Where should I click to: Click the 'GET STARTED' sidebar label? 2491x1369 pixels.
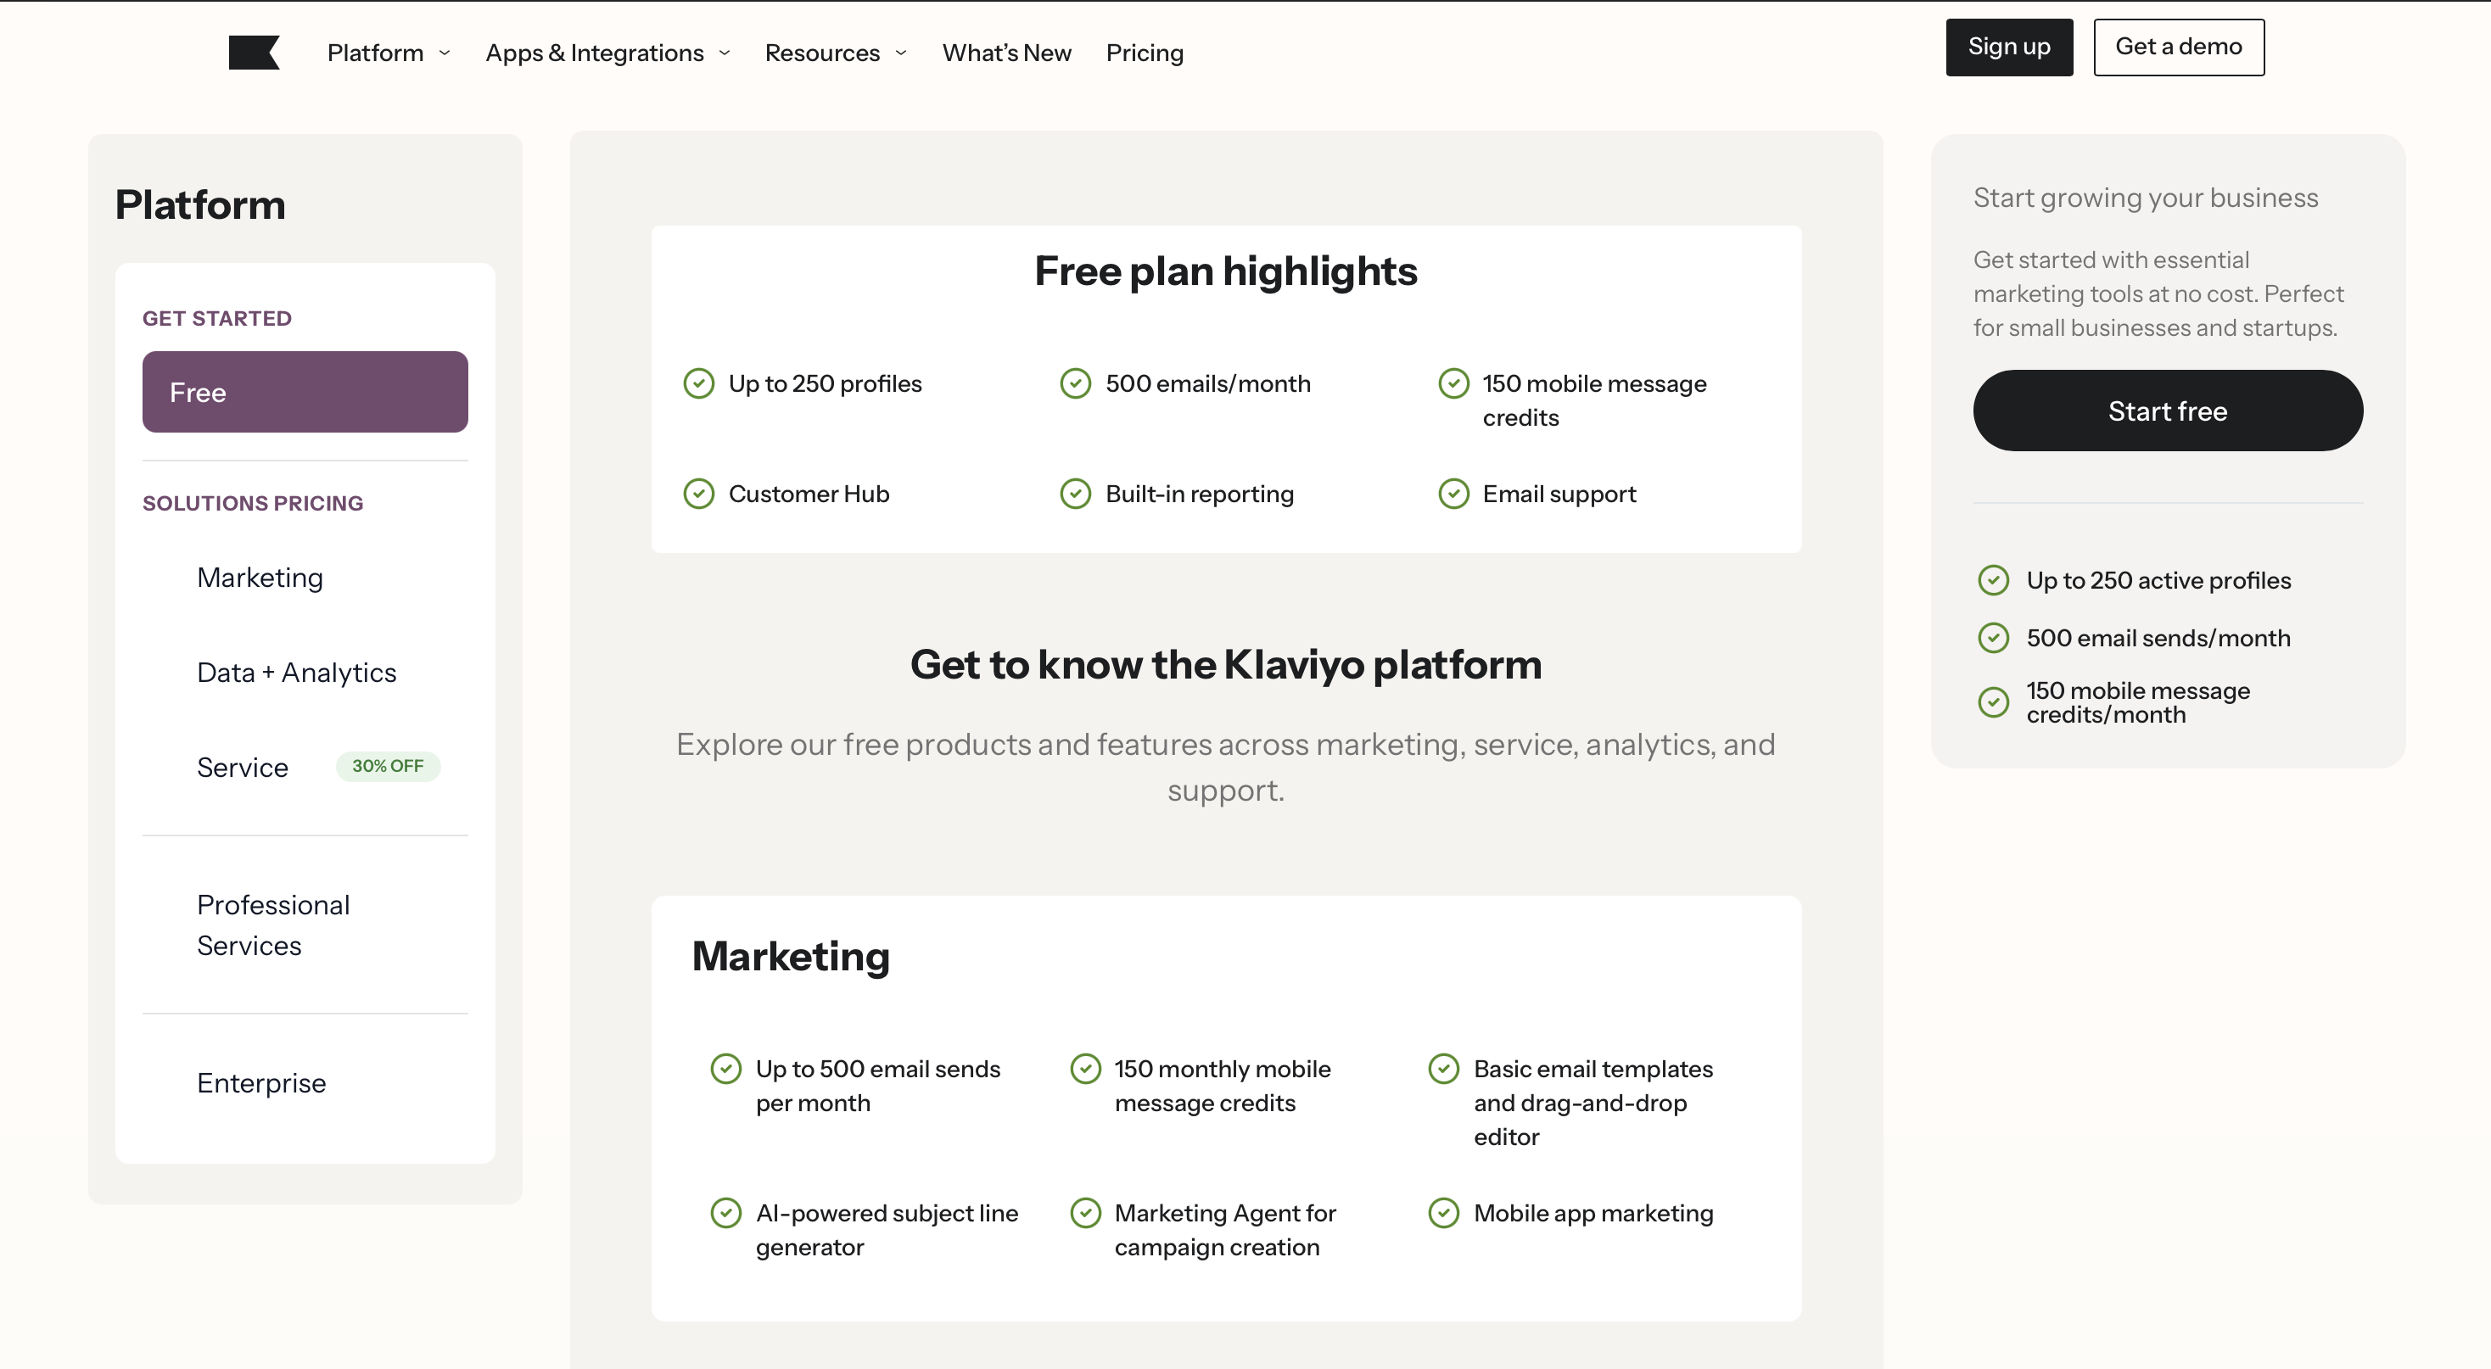217,318
